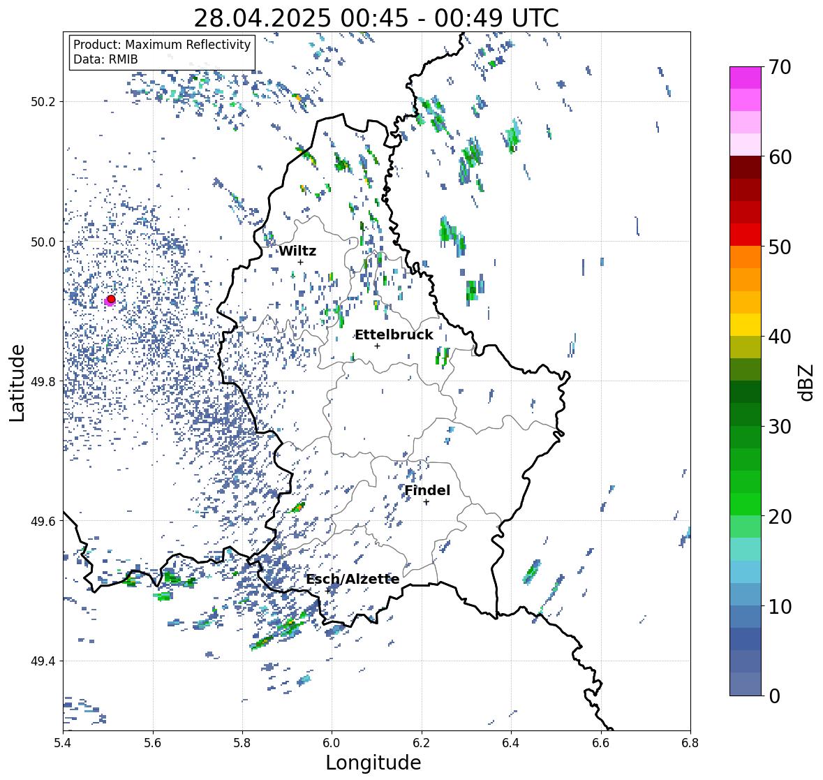Click the red radar location dot
823x780 pixels.
(x=111, y=299)
